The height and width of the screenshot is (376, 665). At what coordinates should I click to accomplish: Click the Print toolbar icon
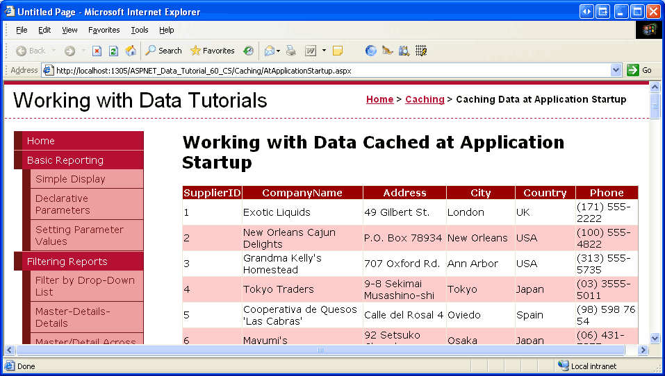coord(291,51)
